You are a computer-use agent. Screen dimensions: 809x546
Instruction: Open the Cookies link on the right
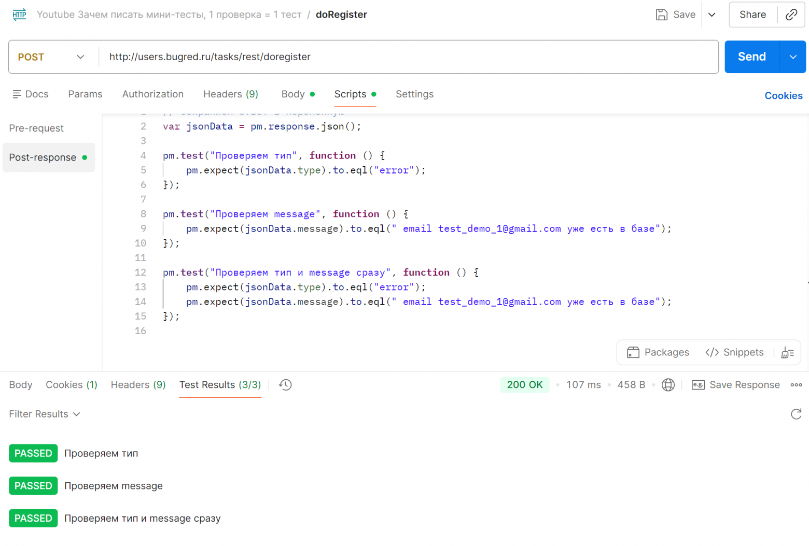point(783,96)
